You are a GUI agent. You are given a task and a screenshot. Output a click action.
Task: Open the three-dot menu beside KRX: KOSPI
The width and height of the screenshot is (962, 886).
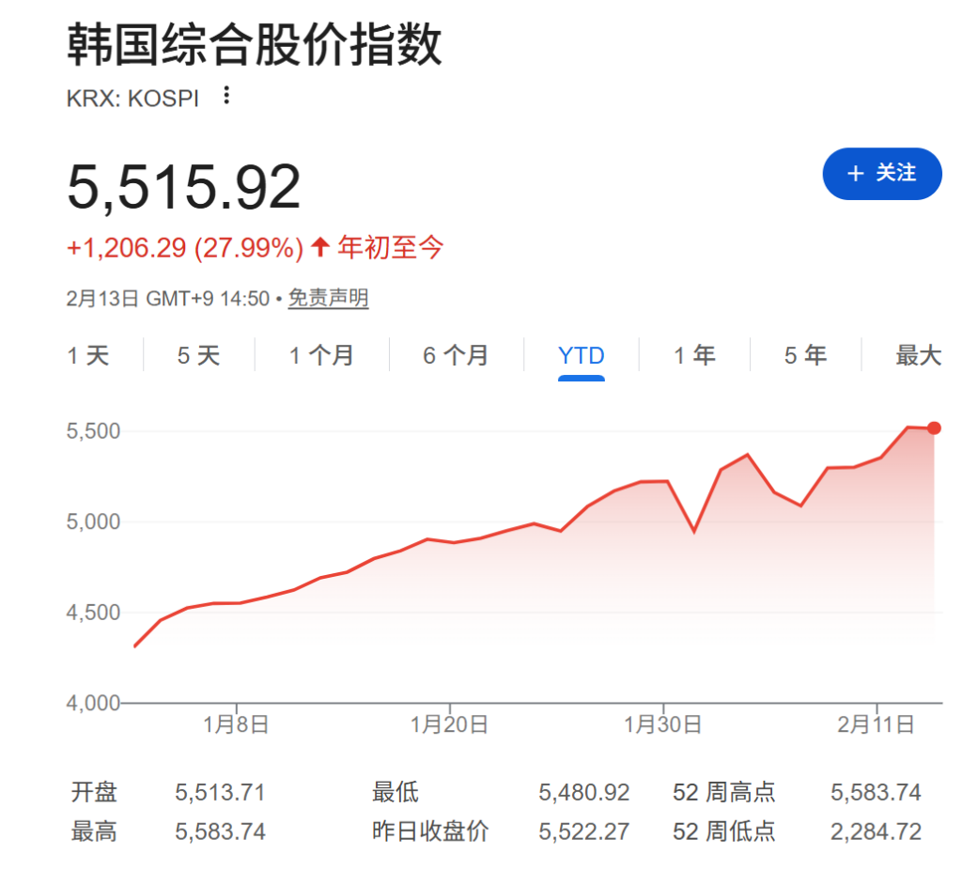click(225, 96)
